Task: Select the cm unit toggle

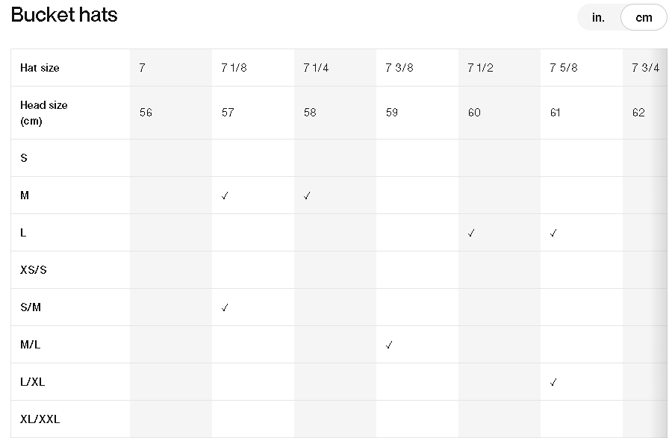Action: 644,18
